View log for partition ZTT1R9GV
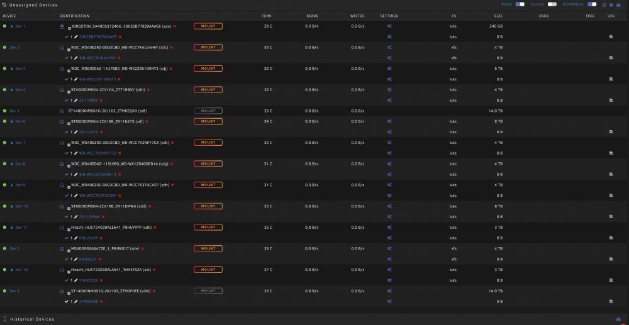This screenshot has height=325, width=629. coord(611,100)
